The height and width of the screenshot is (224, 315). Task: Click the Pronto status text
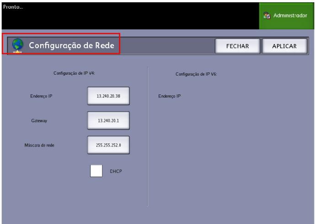click(x=13, y=7)
